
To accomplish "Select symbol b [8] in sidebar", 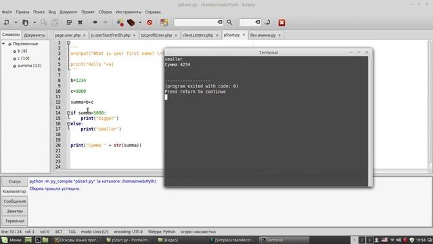I will tap(22, 51).
